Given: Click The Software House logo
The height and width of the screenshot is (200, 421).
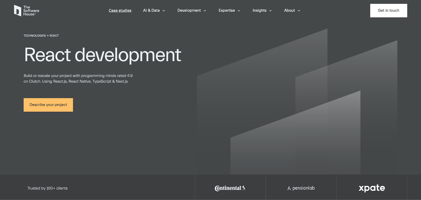Looking at the screenshot, I should (x=26, y=11).
